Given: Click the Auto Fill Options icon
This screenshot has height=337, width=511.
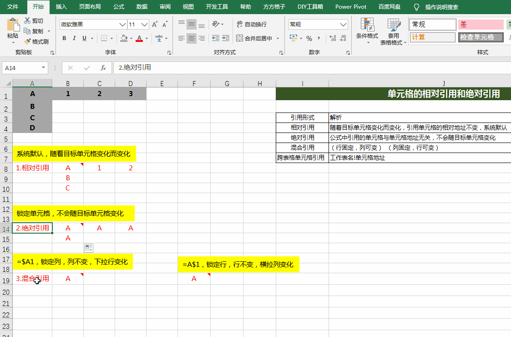Looking at the screenshot, I should click(89, 248).
